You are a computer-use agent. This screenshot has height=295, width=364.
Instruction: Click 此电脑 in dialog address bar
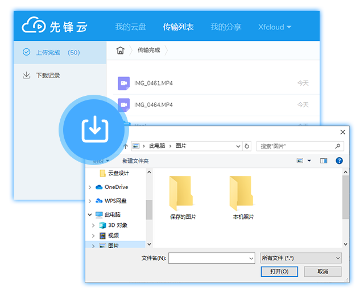pyautogui.click(x=157, y=146)
